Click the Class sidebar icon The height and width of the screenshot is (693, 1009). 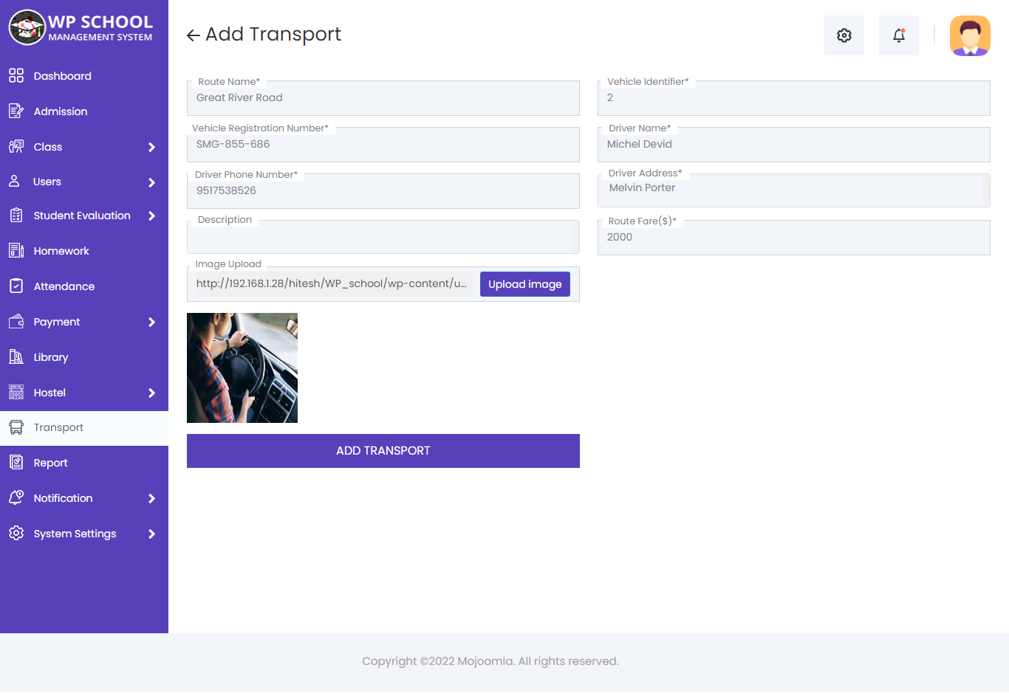pyautogui.click(x=16, y=146)
